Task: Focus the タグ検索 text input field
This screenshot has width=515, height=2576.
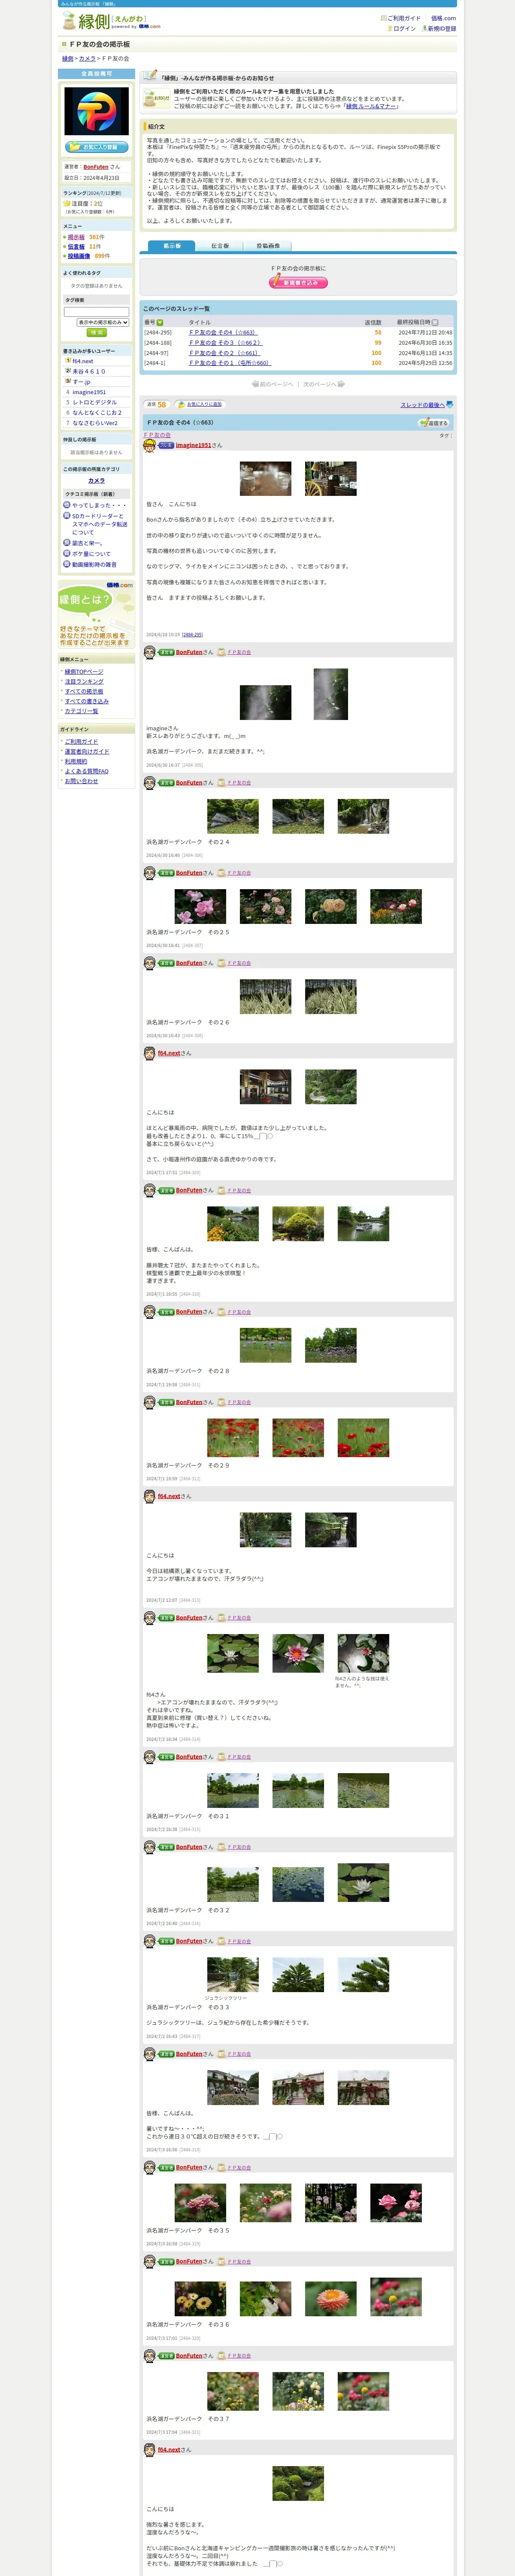Action: (x=96, y=312)
